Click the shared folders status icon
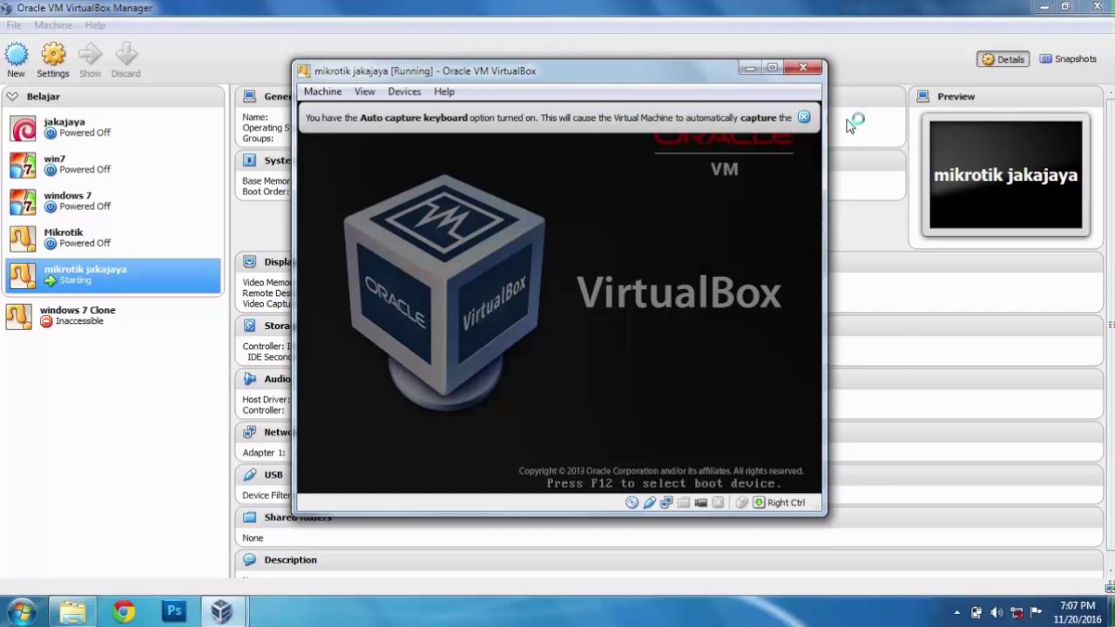The height and width of the screenshot is (627, 1115). (x=684, y=502)
